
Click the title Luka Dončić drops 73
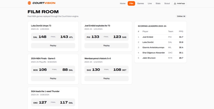41,26
